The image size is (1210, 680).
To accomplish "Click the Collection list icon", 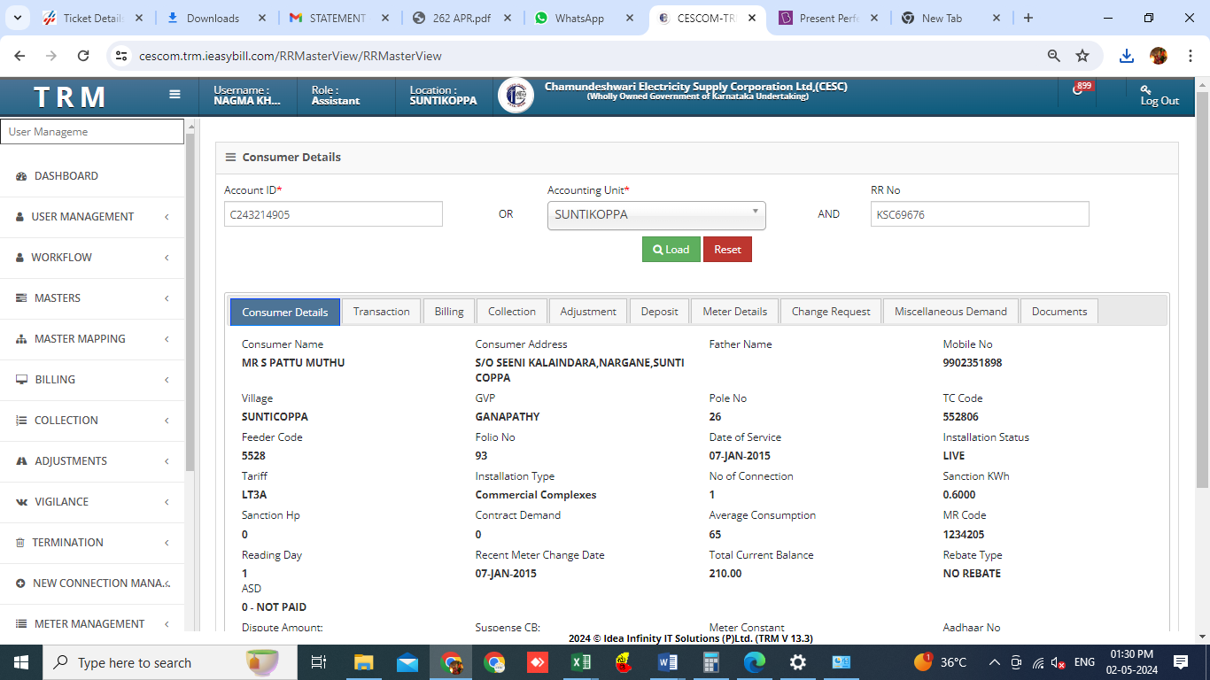I will 21,421.
